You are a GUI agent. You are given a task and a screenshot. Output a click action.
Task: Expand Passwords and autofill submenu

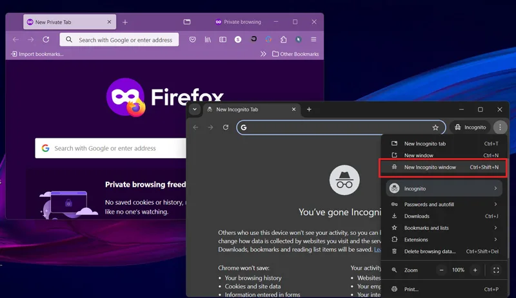(x=444, y=205)
